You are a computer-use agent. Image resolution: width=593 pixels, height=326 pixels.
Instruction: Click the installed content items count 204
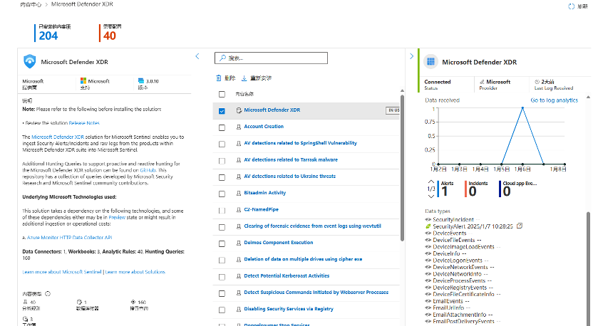(x=48, y=36)
